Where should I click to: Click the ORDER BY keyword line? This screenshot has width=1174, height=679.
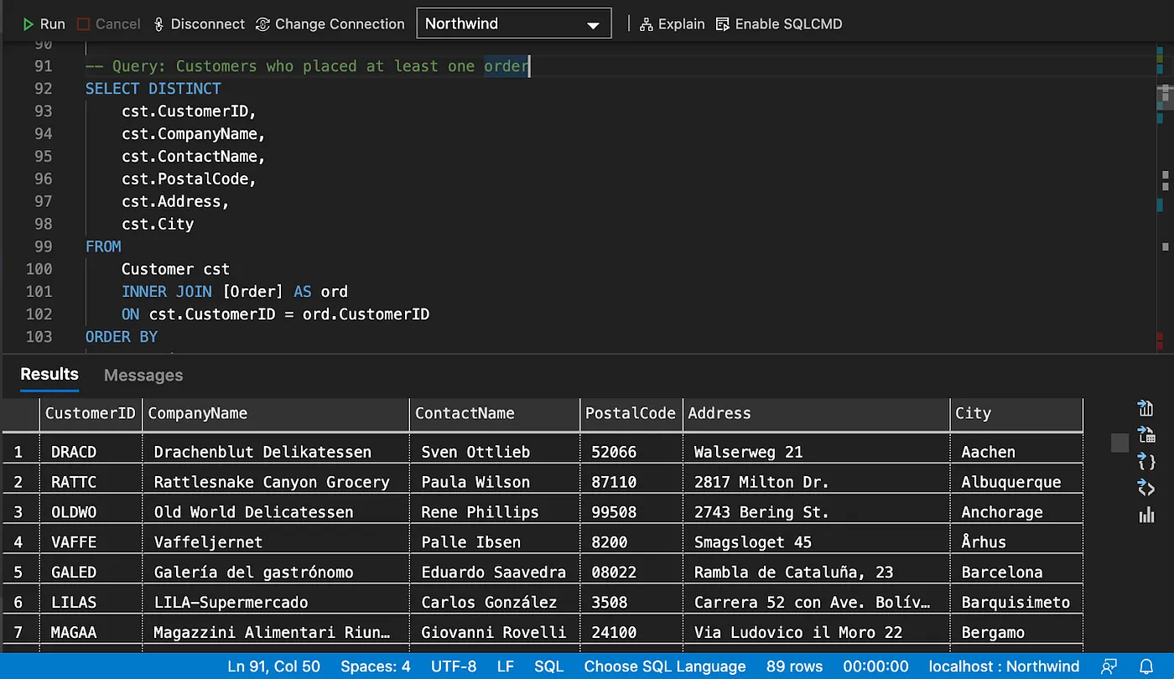tap(122, 337)
